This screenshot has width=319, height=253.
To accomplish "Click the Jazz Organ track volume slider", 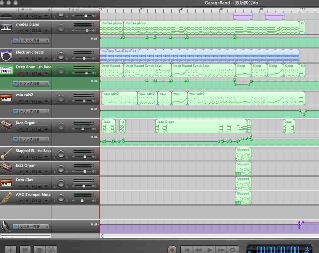I will pyautogui.click(x=83, y=129).
